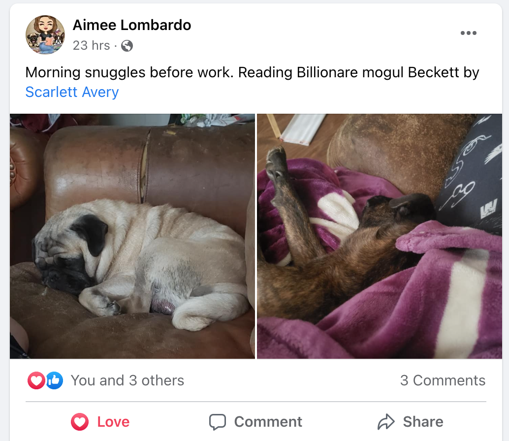Click Aimee Lombardo's profile avatar
Screen dimensions: 509x441
45,35
